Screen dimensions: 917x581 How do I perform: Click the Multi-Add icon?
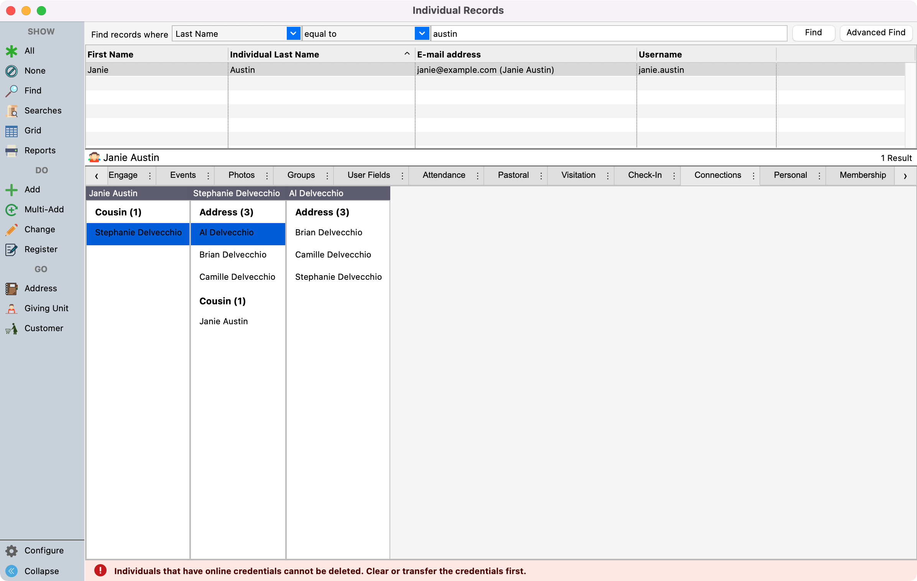[12, 210]
